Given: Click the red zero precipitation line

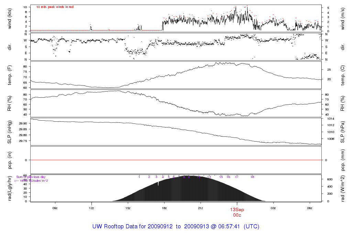Looking at the screenshot, I should click(x=176, y=160).
